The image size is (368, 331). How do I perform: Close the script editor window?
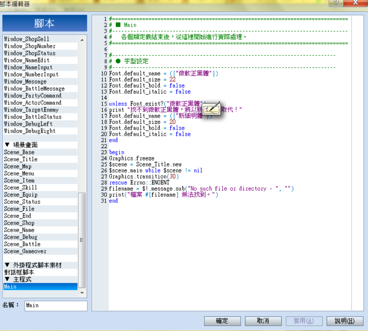[355, 3]
